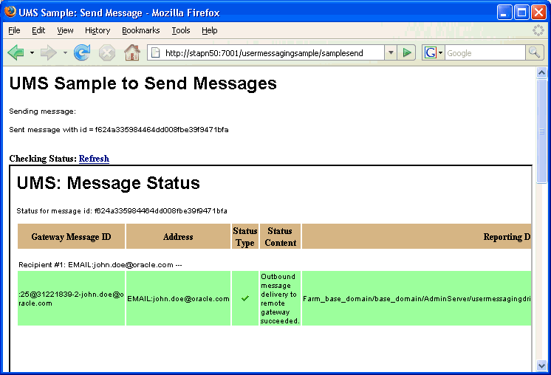Viewport: 551px width, 375px height.
Task: Open the Forward history dropdown arrow
Action: [65, 53]
